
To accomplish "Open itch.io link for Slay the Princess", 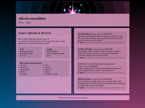I will (100, 34).
